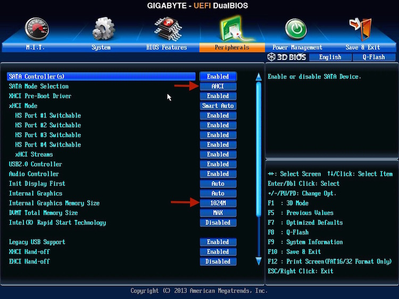Click the M.I.T. speedometer icon
The width and height of the screenshot is (399, 299).
click(37, 29)
